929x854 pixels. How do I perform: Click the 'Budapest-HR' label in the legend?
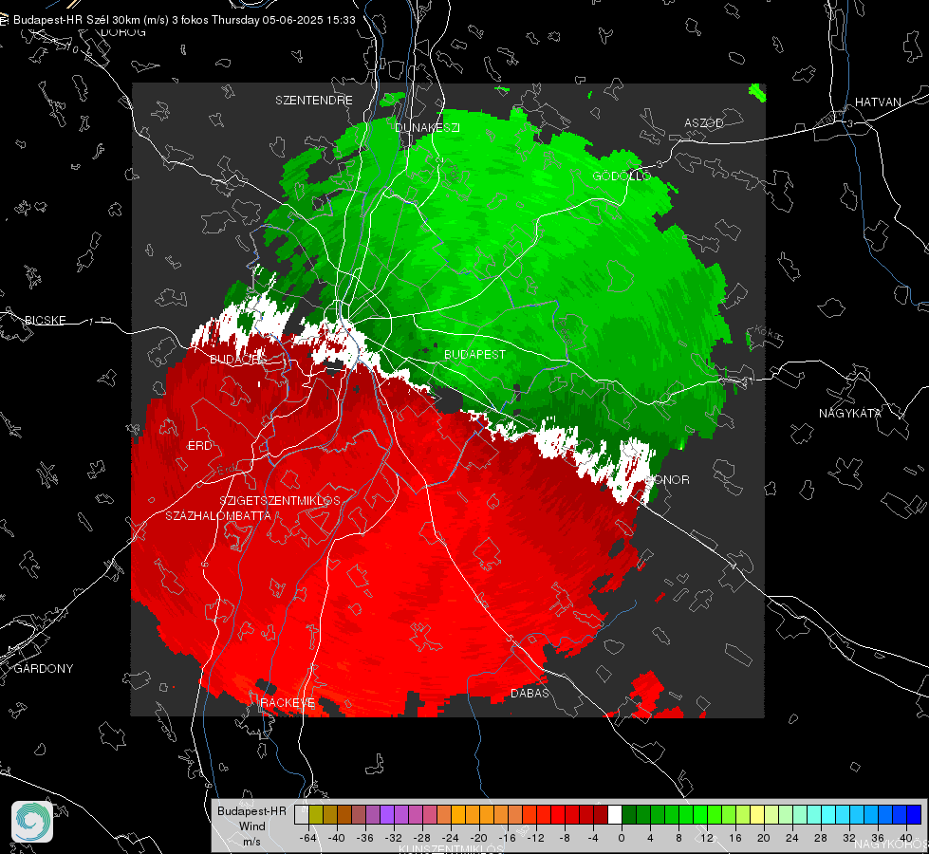pyautogui.click(x=251, y=810)
